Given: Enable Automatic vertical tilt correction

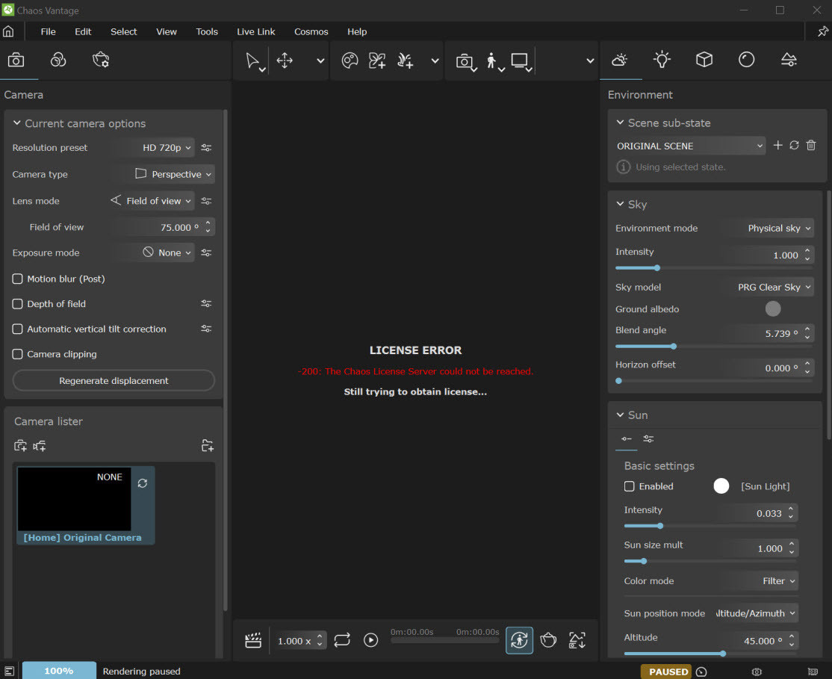Looking at the screenshot, I should coord(17,329).
